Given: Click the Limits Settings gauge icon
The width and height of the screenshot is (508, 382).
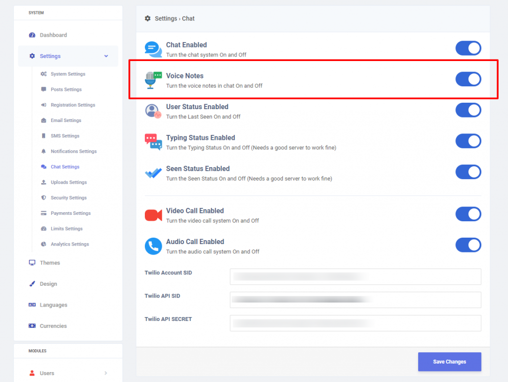Looking at the screenshot, I should pyautogui.click(x=44, y=229).
